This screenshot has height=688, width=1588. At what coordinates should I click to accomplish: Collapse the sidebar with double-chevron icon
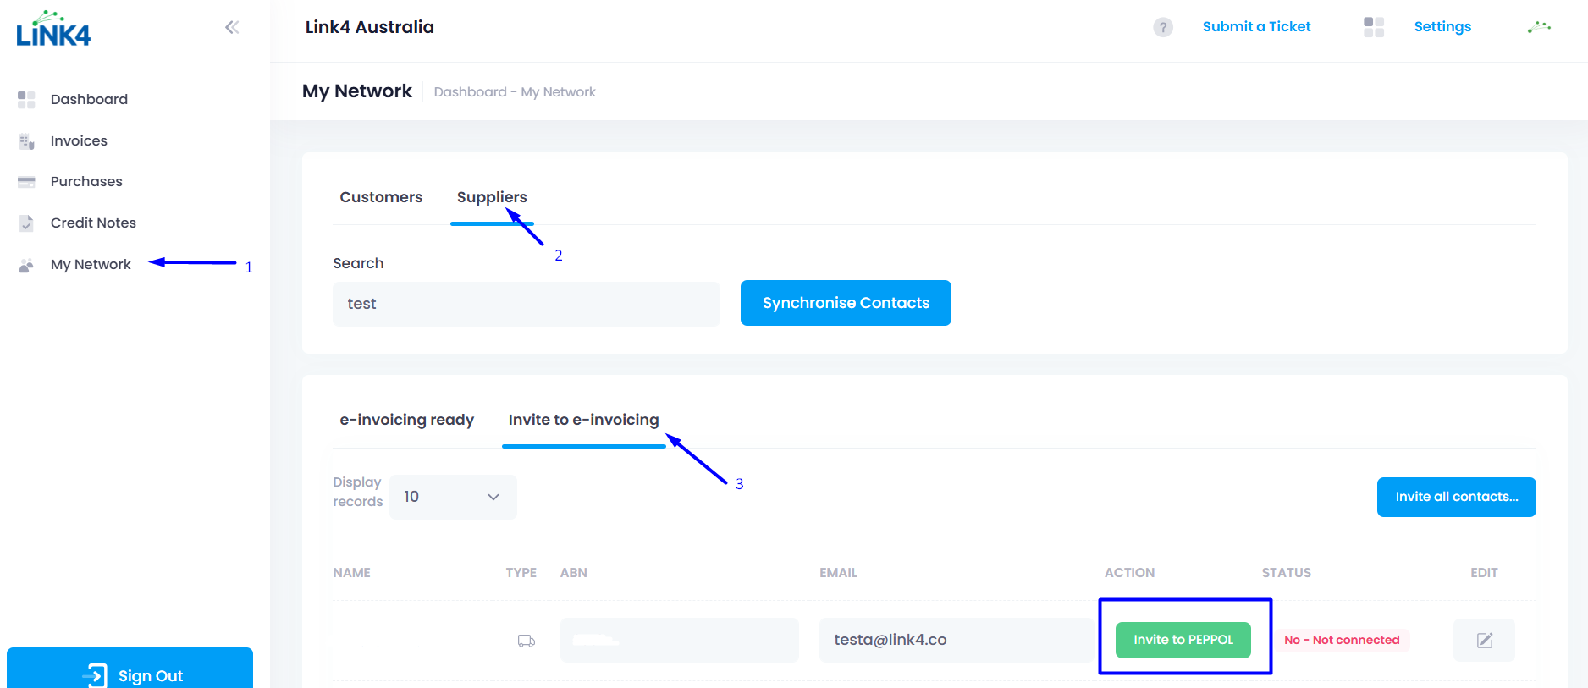pos(232,27)
